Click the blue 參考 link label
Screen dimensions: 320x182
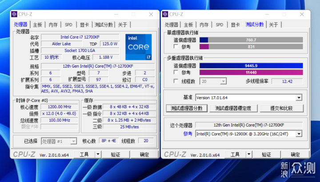188,134
